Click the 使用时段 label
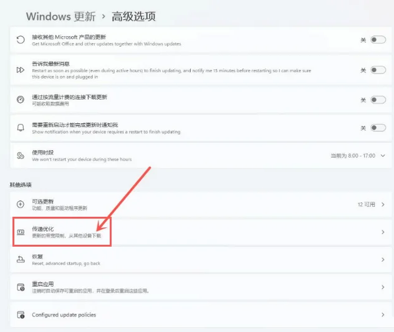This screenshot has height=332, width=394. (x=43, y=153)
